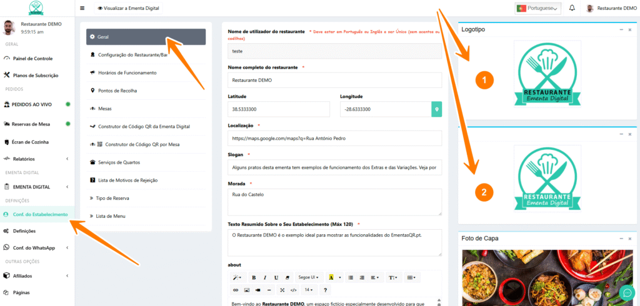
Task: Toggle code view in the about editor
Action: click(293, 290)
